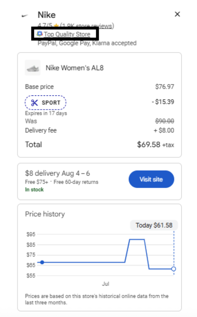This screenshot has height=317, width=197.
Task: Click the SPORT coupon code label
Action: tap(51, 103)
